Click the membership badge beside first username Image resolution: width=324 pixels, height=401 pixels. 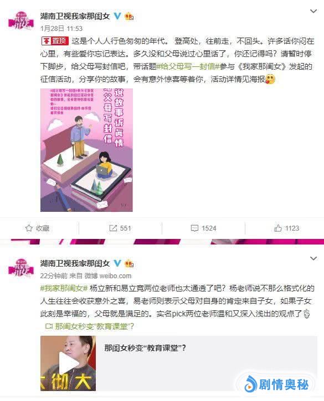click(x=129, y=17)
